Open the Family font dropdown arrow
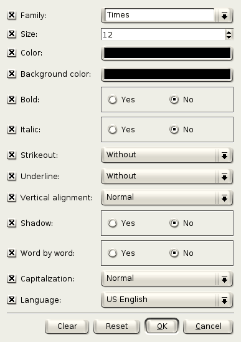Screen dimensions: 241x342 [224, 16]
